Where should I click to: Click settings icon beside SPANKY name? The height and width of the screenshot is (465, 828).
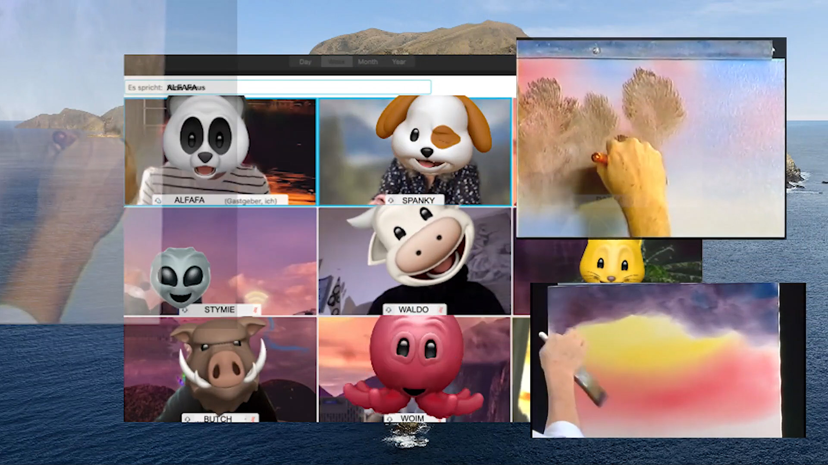[x=391, y=201]
